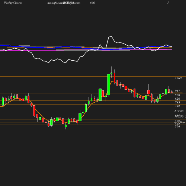Screen dimensions: 186x186
Task: Click the tallest green candlestick in the chart
Action: (109, 84)
